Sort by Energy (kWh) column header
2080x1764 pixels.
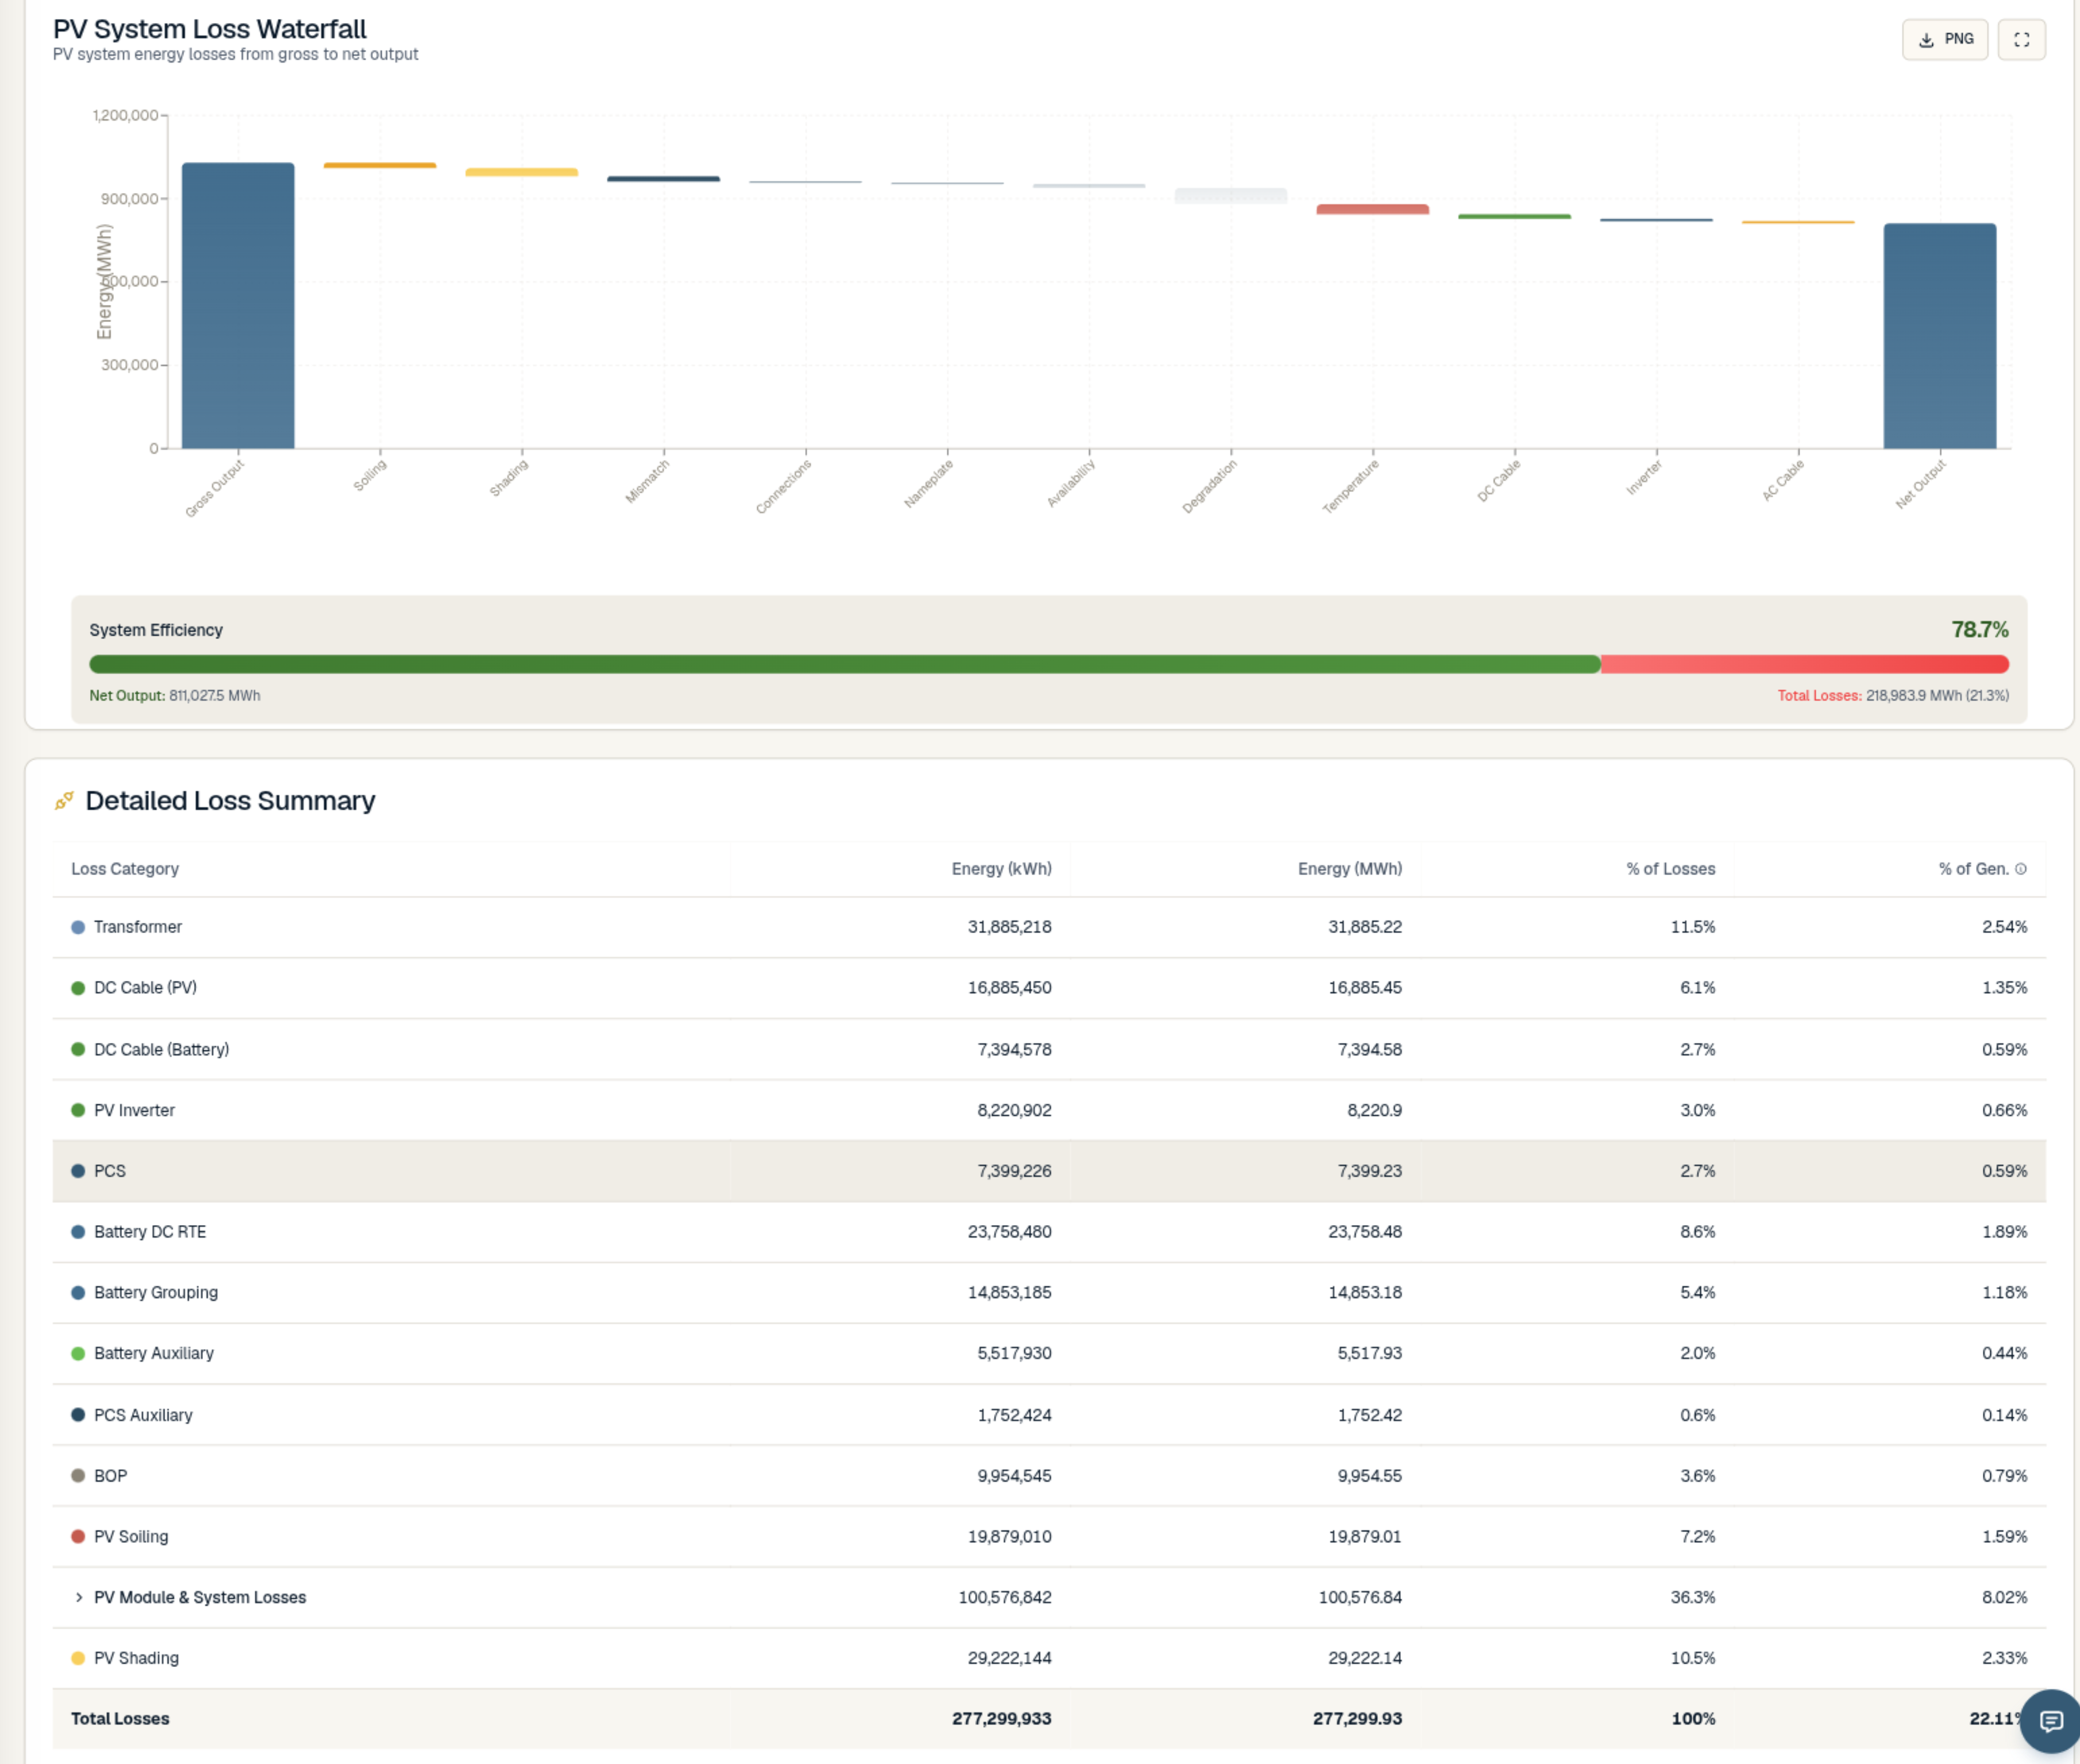tap(1001, 869)
